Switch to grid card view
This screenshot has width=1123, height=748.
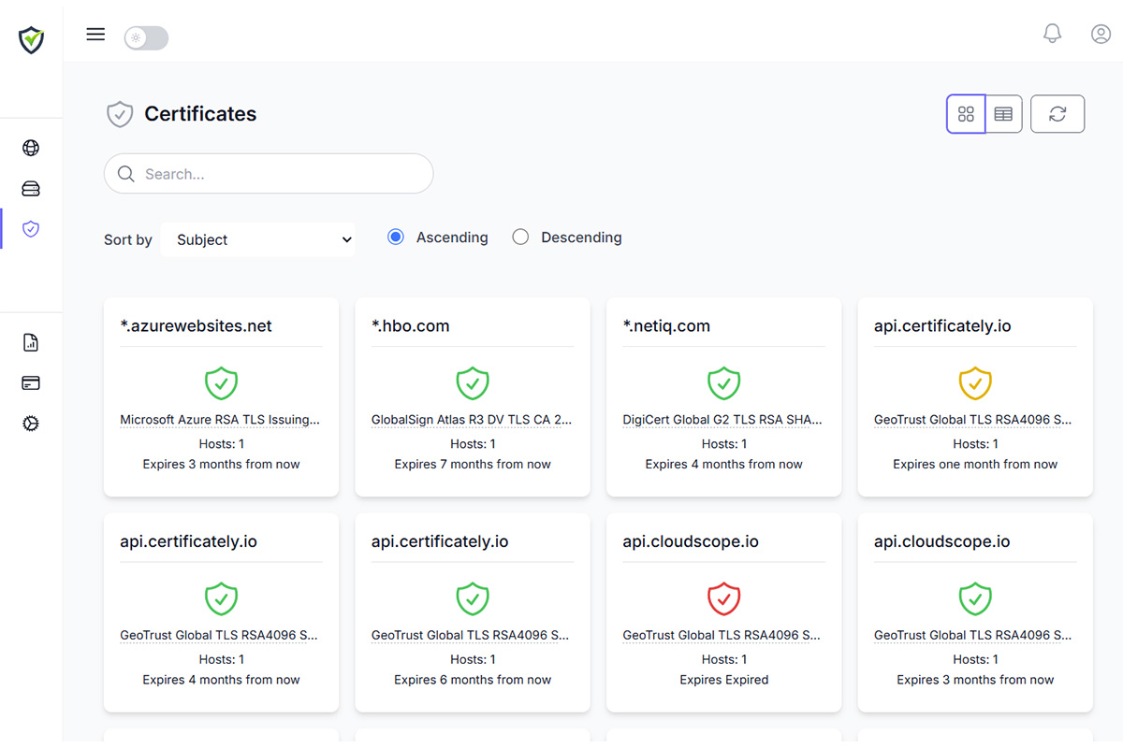coord(966,114)
